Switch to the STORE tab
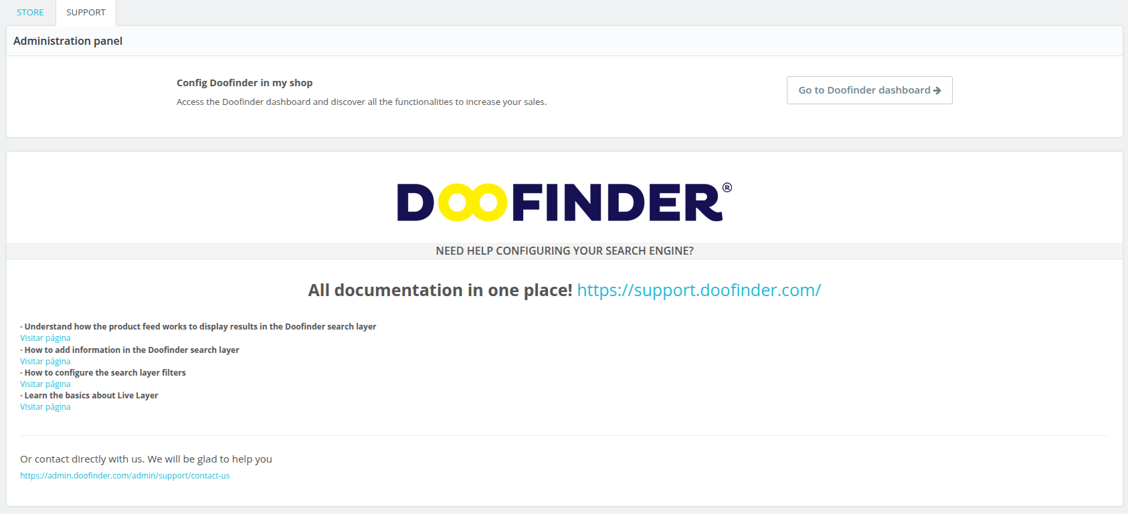Viewport: 1128px width, 514px height. (x=30, y=13)
